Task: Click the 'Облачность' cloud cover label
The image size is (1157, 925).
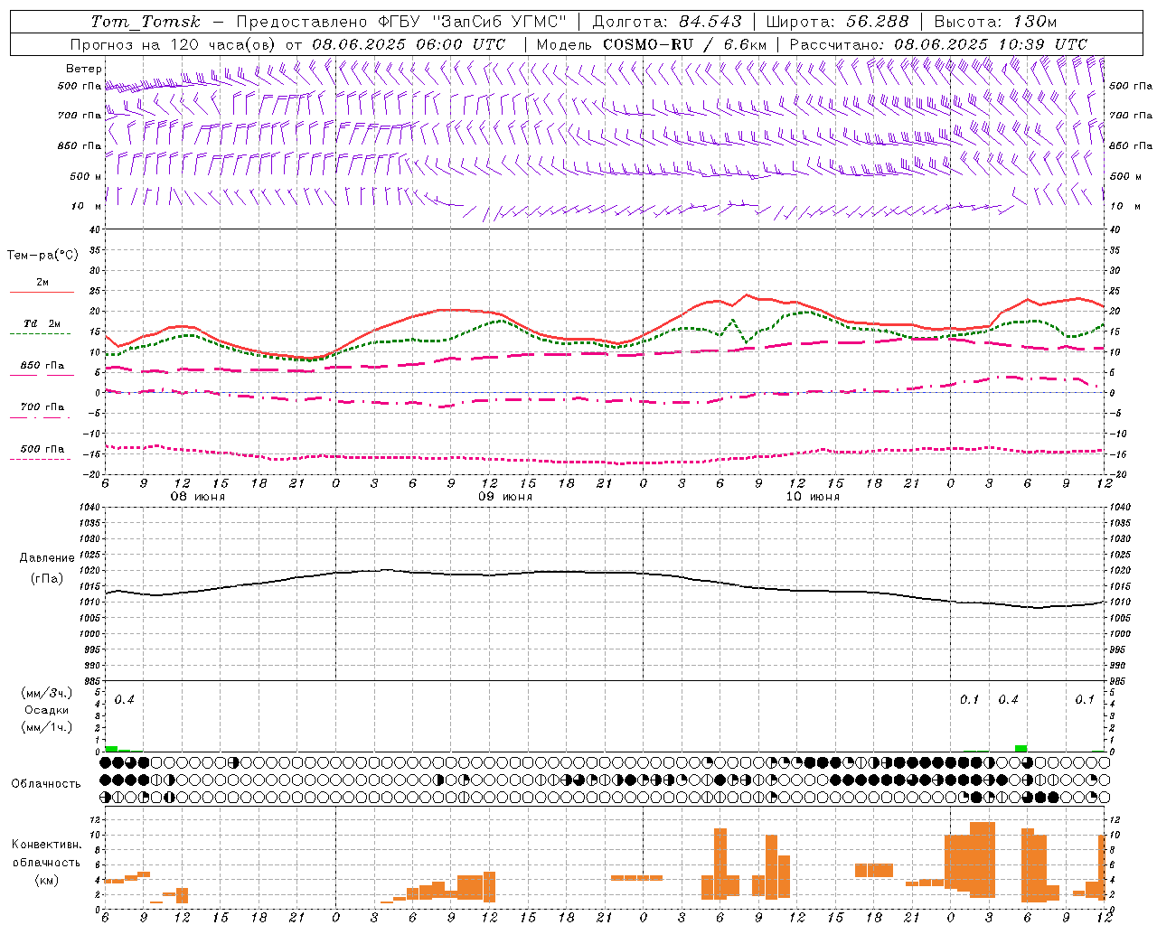Action: pyautogui.click(x=46, y=784)
